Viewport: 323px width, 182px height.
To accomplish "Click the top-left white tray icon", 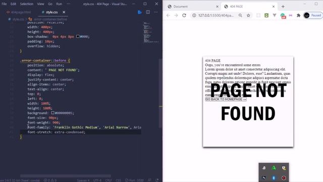I will pyautogui.click(x=264, y=168).
